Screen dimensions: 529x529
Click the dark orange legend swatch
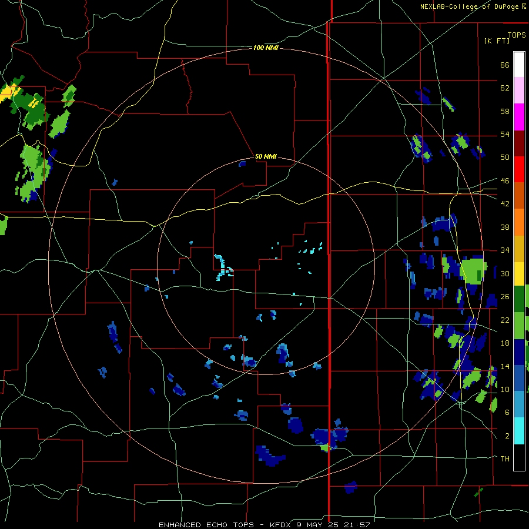point(519,196)
